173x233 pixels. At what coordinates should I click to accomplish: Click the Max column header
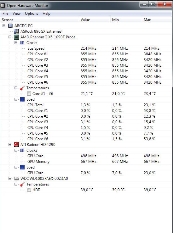pyautogui.click(x=157, y=20)
